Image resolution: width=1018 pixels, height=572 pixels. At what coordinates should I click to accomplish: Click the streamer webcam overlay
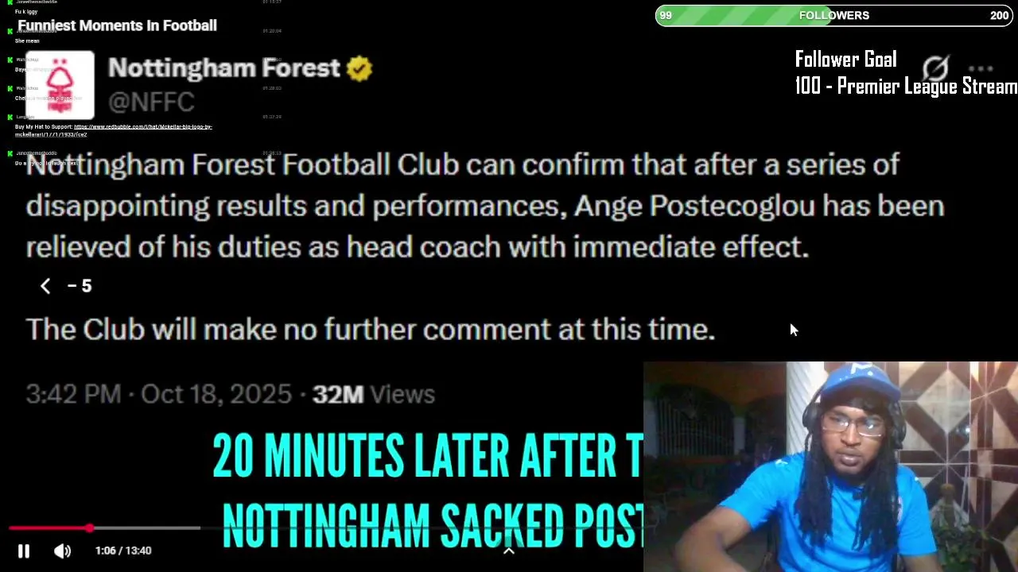[830, 466]
